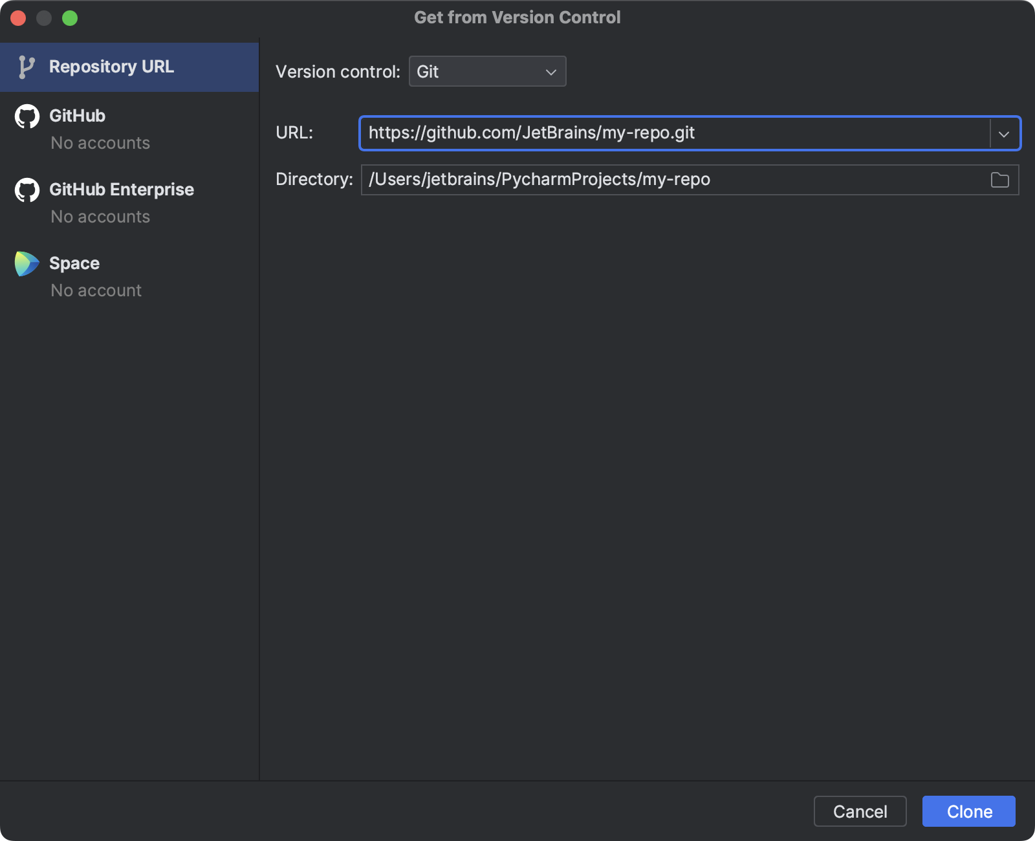Click 'No accounts' under GitHub
Viewport: 1035px width, 841px height.
point(100,143)
